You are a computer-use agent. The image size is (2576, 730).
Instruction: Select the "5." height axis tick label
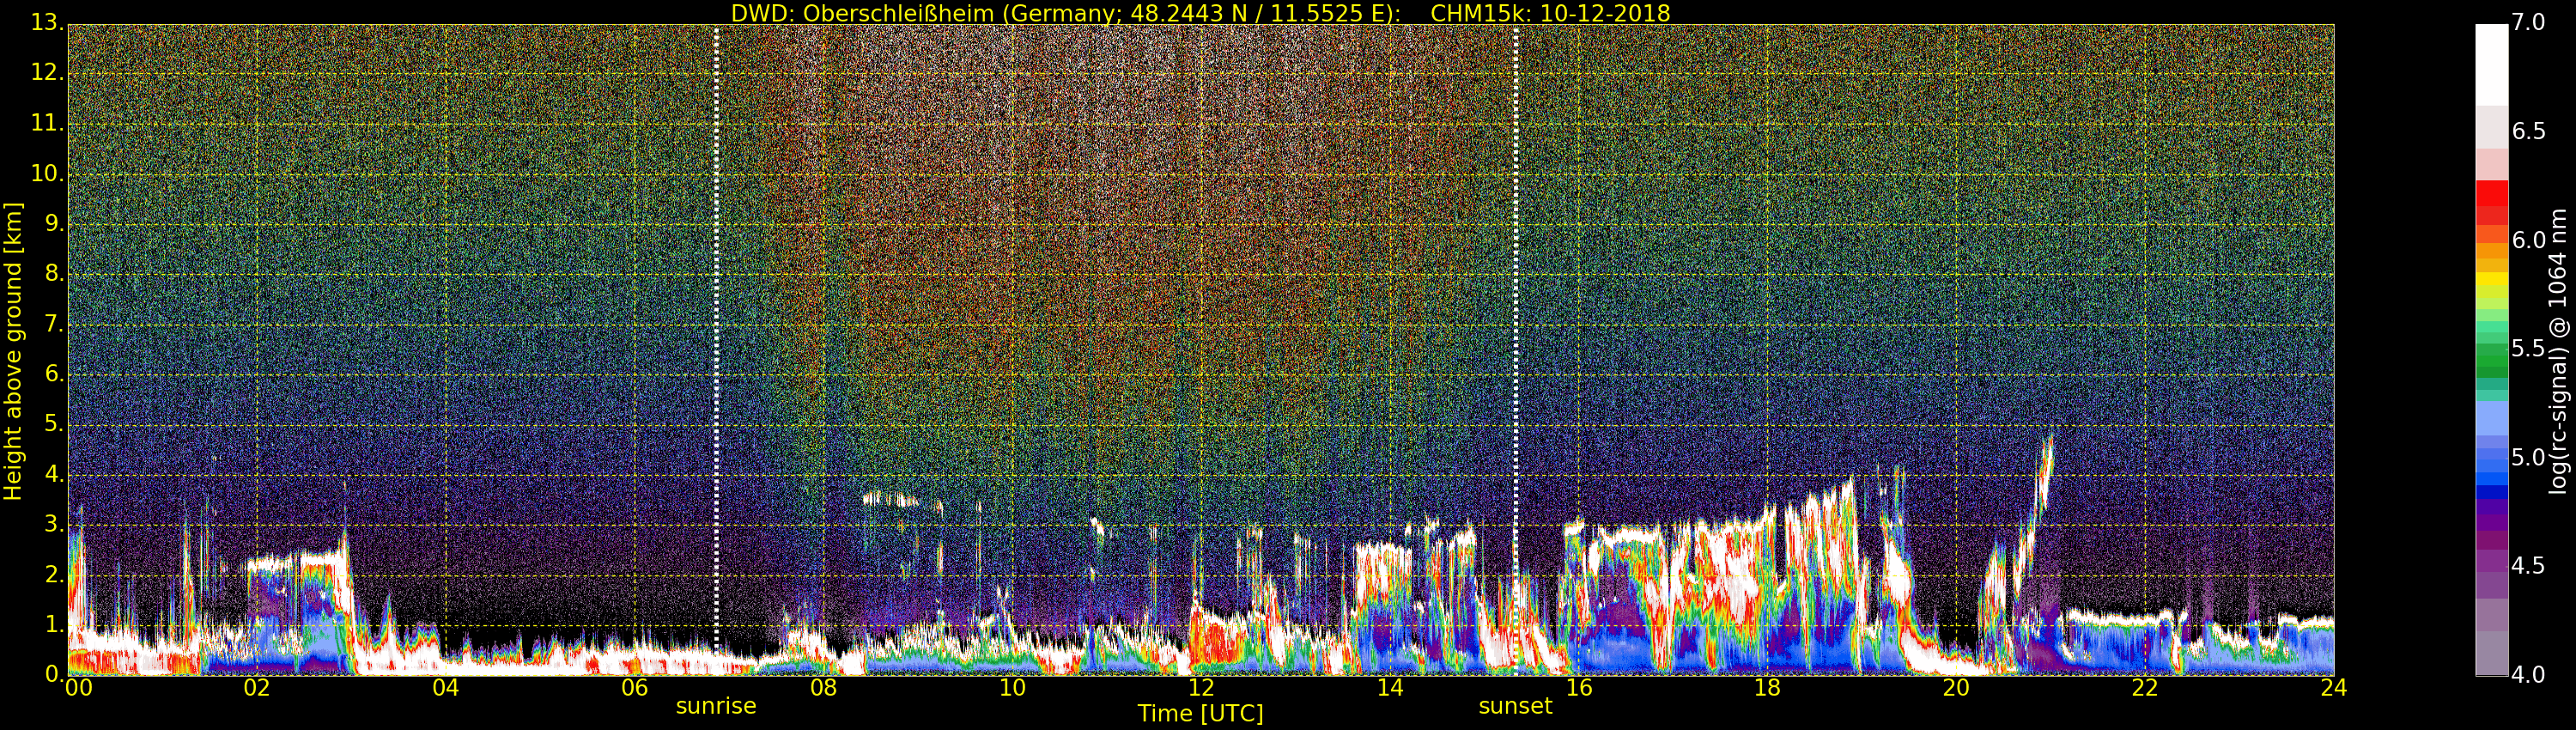(x=54, y=423)
